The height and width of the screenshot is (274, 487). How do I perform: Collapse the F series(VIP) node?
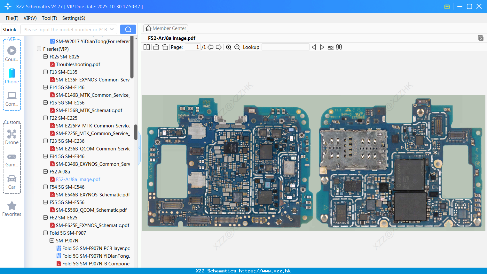pos(39,49)
